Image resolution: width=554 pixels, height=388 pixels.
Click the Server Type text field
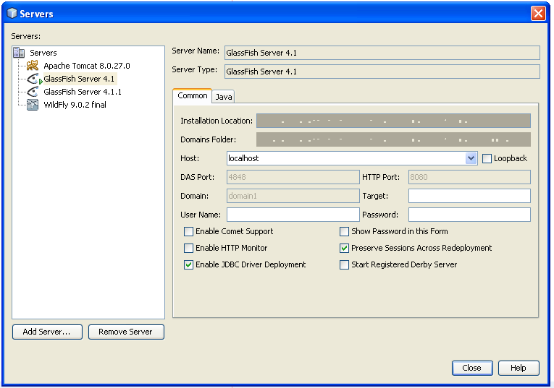click(x=382, y=72)
